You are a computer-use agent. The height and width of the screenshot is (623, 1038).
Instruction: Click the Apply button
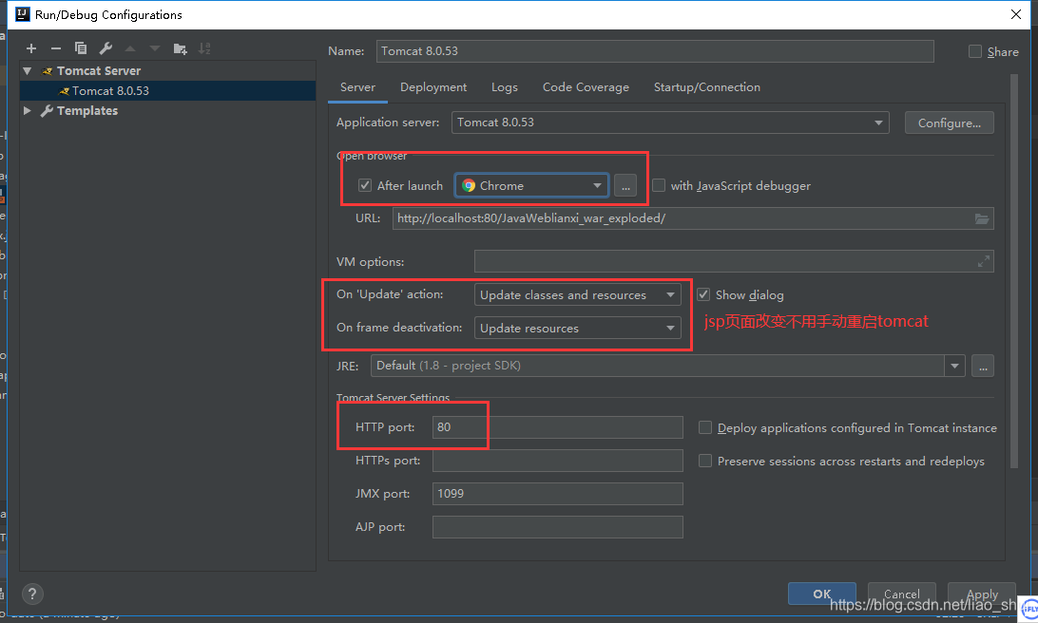click(982, 594)
